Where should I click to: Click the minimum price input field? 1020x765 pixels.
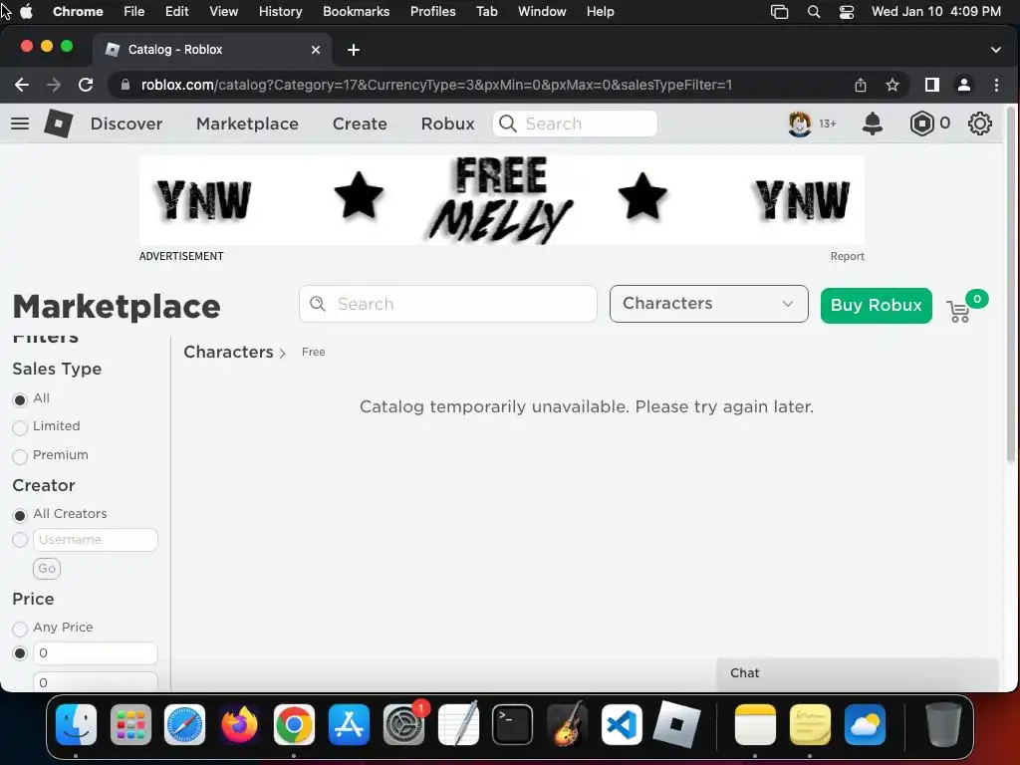pyautogui.click(x=96, y=653)
